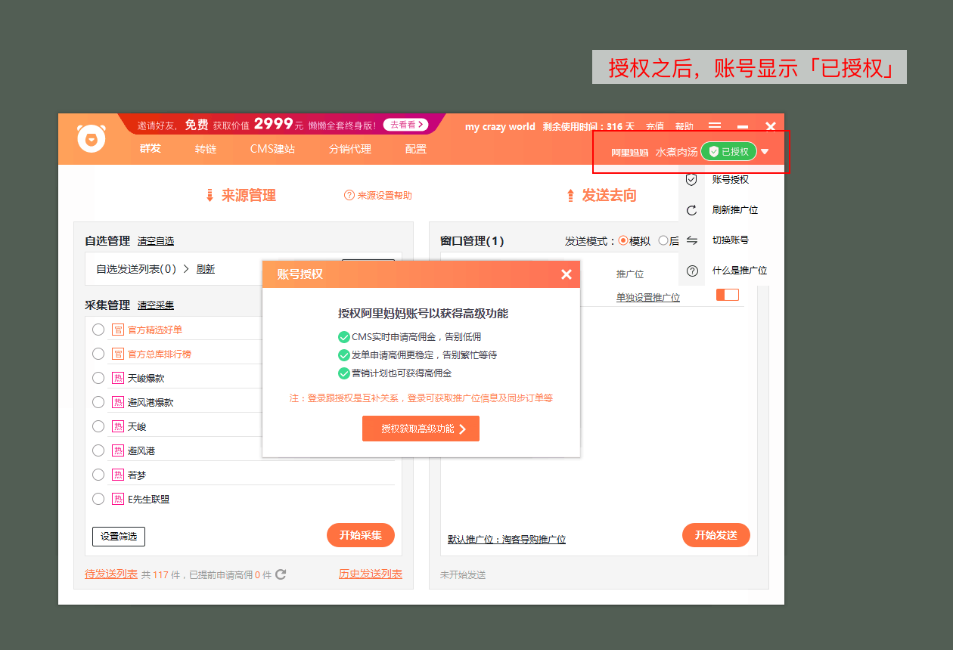Click the 授权获取高级功能 button in dialog

point(421,428)
